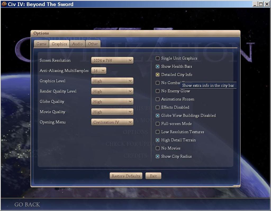Screen dimensions: 271x211
Task: Check Low Resolution Textures
Action: pos(157,132)
